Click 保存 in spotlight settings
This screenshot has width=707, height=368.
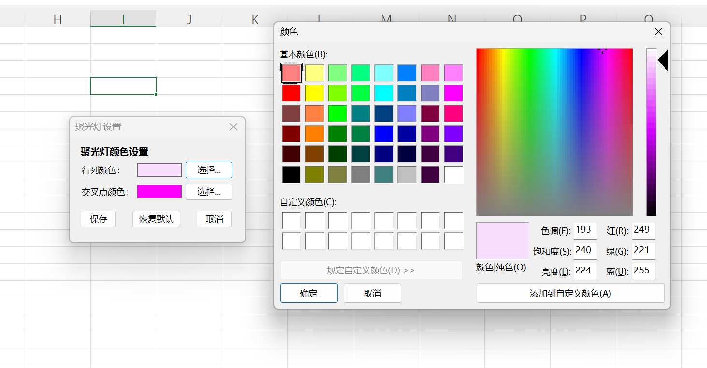tap(99, 219)
